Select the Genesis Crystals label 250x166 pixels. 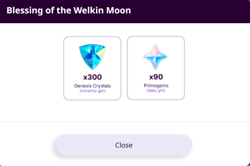coord(92,86)
